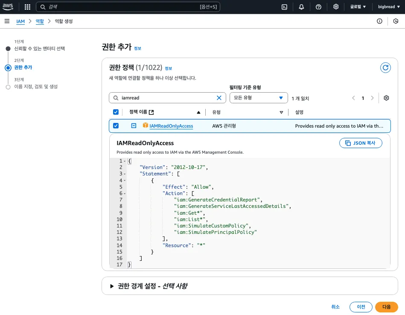The image size is (405, 315).
Task: Click page number 1 in pagination
Action: click(363, 98)
